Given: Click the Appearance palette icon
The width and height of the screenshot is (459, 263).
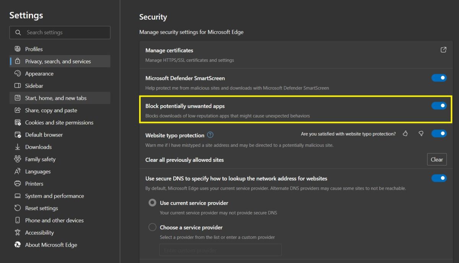Looking at the screenshot, I should coord(18,73).
